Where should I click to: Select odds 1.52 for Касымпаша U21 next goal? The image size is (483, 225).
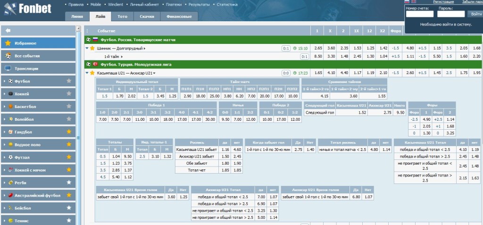tap(351, 113)
